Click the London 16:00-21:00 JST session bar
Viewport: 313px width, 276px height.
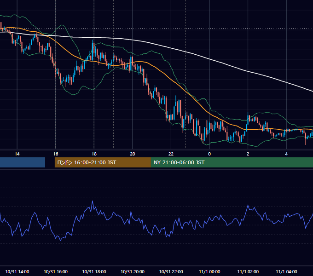(103, 162)
